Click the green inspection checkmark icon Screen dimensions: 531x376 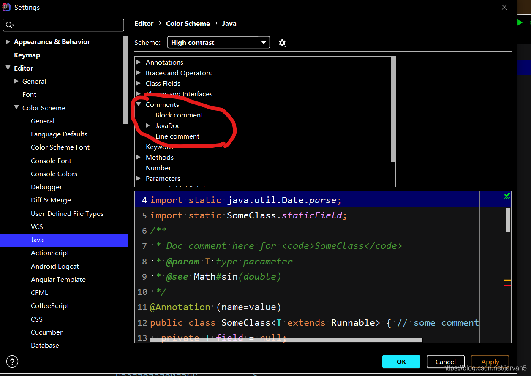tap(507, 196)
